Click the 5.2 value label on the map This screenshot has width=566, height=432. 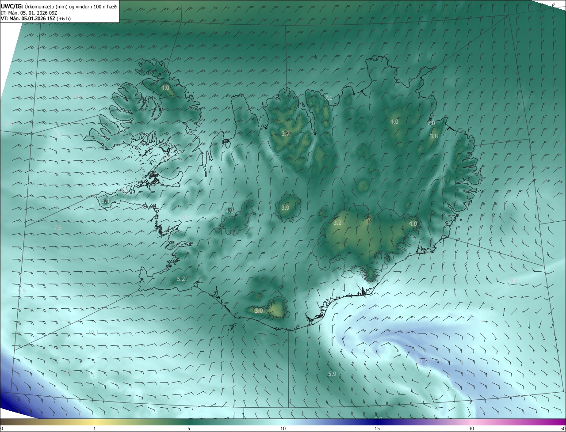181,279
